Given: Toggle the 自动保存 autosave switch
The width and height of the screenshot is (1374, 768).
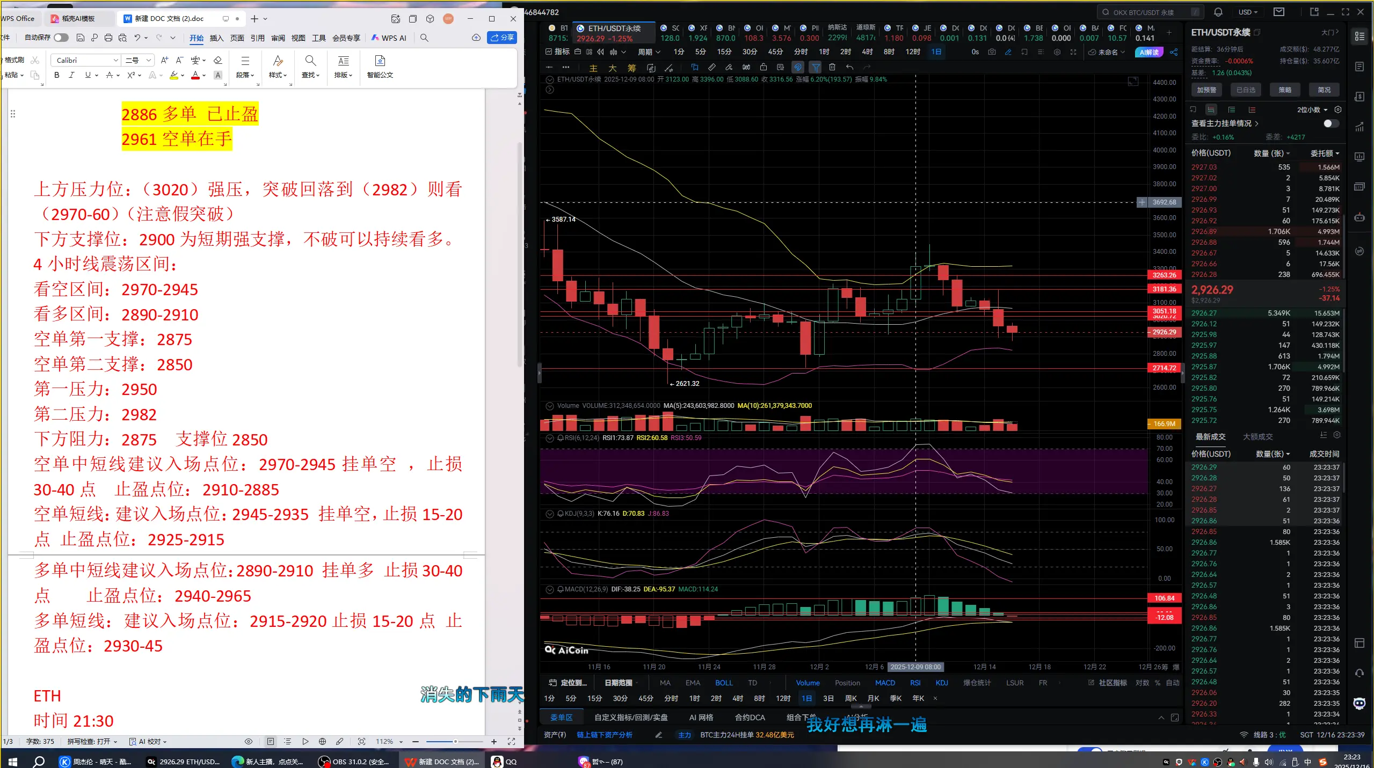Looking at the screenshot, I should 61,38.
